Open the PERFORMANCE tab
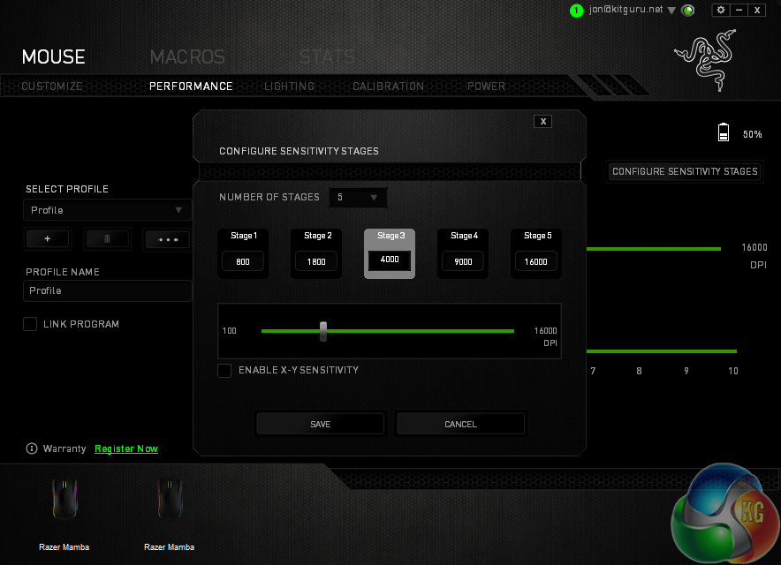 pos(191,87)
